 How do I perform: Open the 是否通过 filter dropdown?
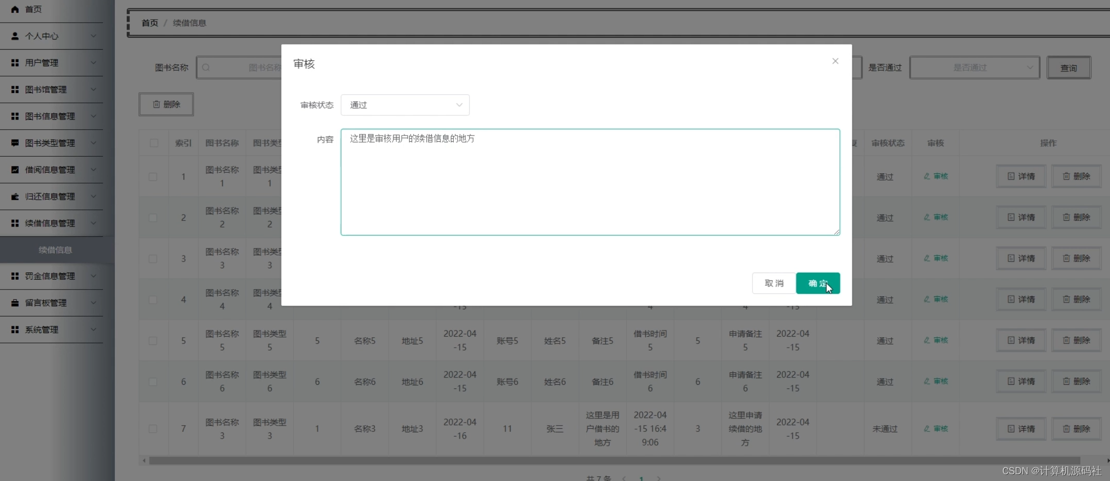[x=975, y=68]
